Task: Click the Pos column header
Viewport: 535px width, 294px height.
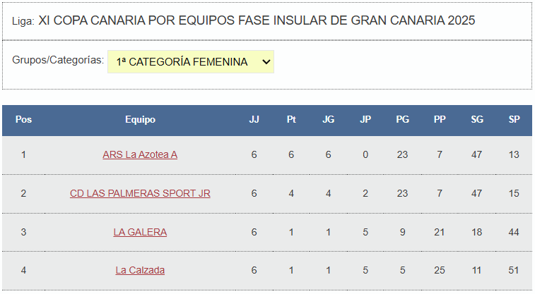Action: (x=23, y=120)
